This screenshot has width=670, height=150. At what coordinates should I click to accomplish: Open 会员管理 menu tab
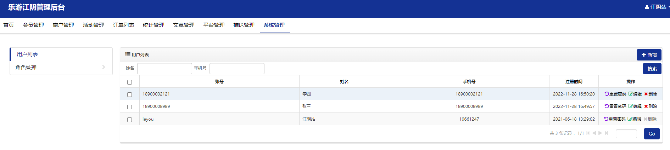tap(33, 25)
